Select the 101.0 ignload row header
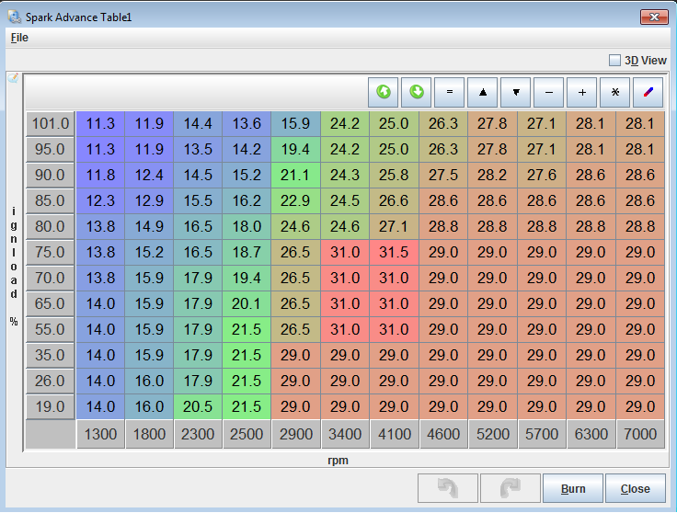This screenshot has height=513, width=677. tap(51, 123)
